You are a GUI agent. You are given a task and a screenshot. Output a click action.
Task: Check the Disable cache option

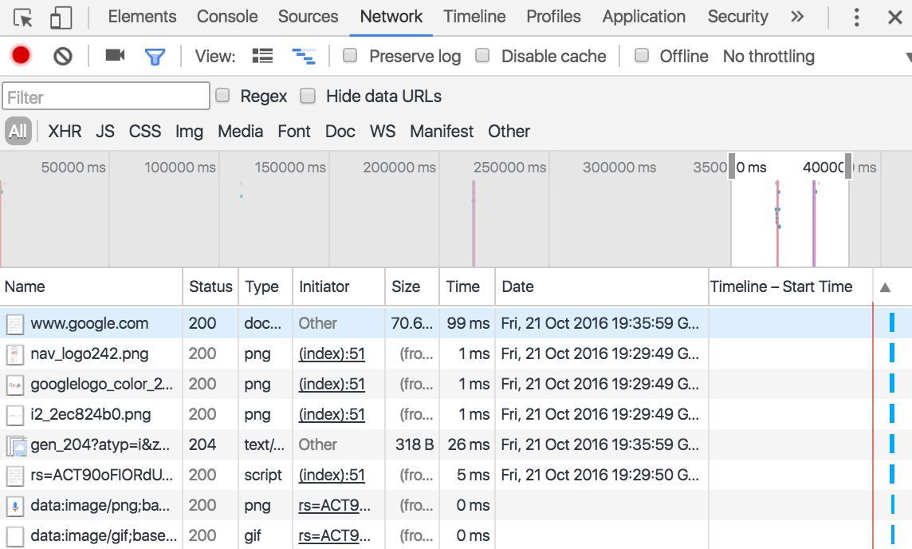(482, 55)
